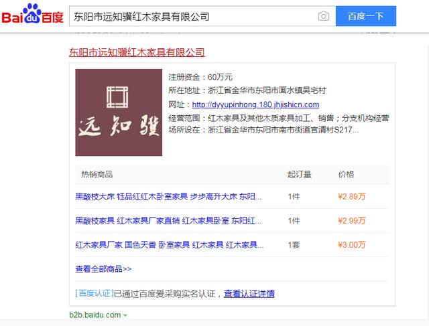Click the 起订量 column header

[x=300, y=174]
